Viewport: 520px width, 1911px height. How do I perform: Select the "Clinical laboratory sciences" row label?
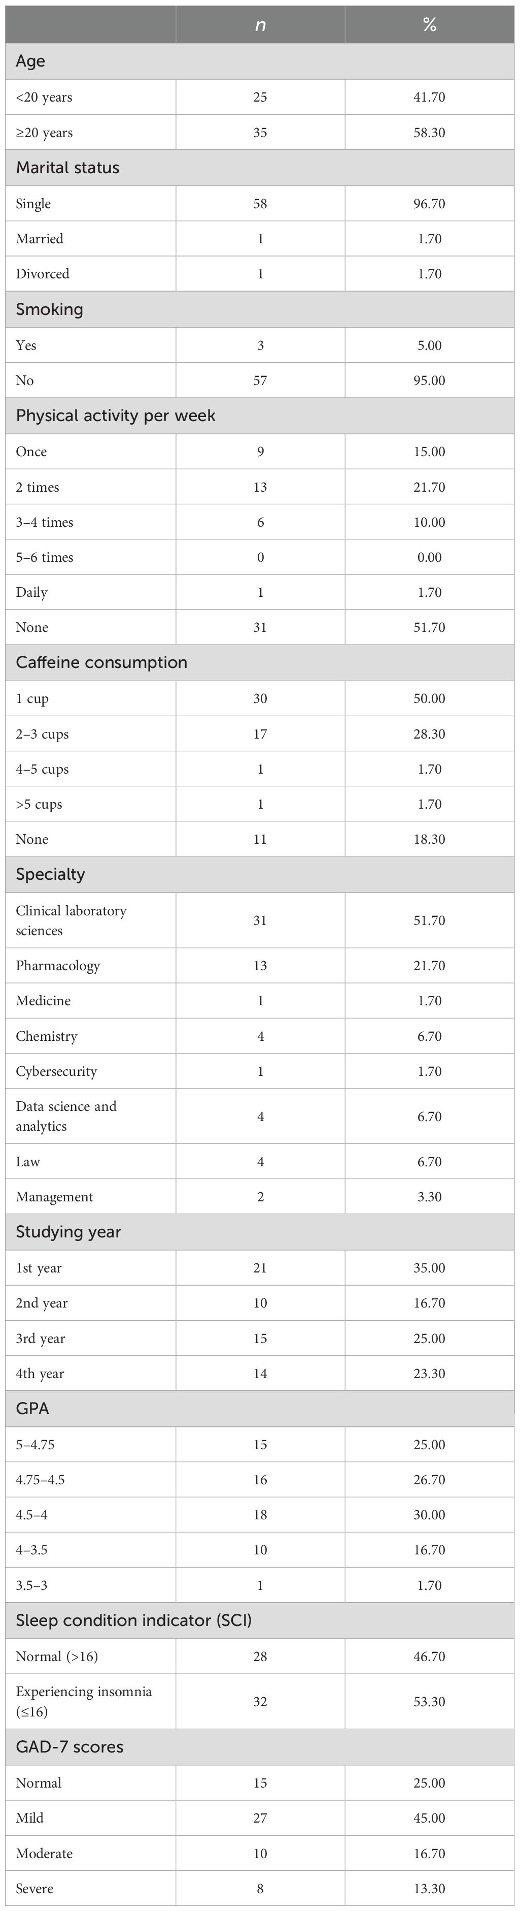71,920
